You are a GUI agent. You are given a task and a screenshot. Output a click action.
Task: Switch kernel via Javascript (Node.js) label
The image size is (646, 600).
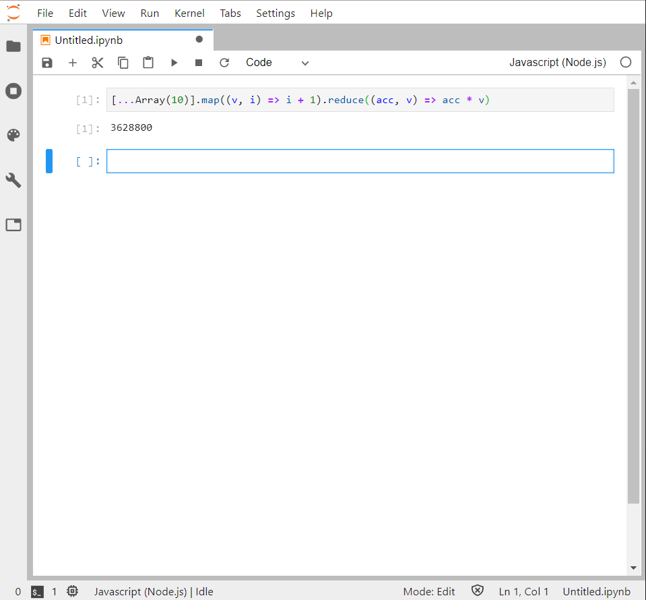(558, 62)
